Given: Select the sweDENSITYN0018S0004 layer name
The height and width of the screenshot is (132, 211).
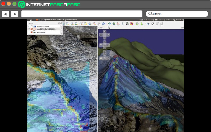Looking at the screenshot, I should (47, 29).
